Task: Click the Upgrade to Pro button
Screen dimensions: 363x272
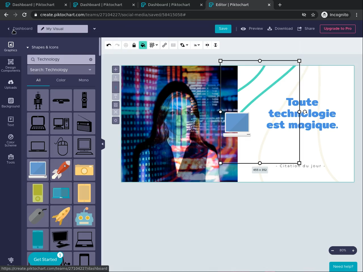Action: click(x=337, y=29)
